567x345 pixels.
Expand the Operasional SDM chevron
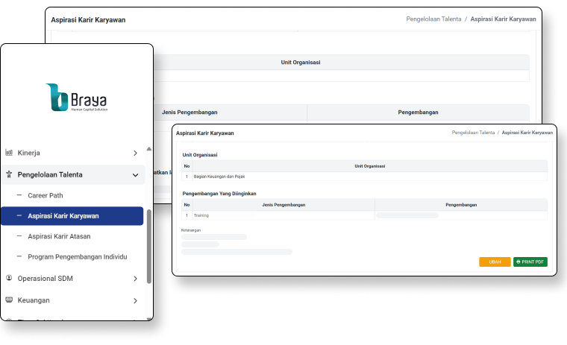pos(135,279)
